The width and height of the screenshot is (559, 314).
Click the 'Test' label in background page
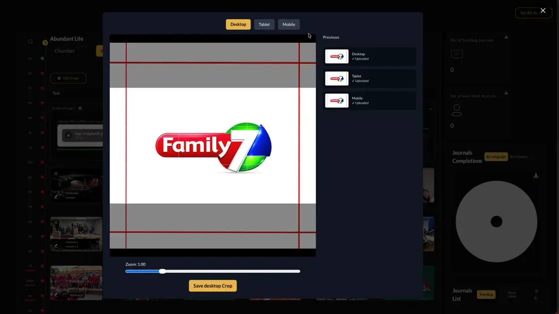pos(56,93)
